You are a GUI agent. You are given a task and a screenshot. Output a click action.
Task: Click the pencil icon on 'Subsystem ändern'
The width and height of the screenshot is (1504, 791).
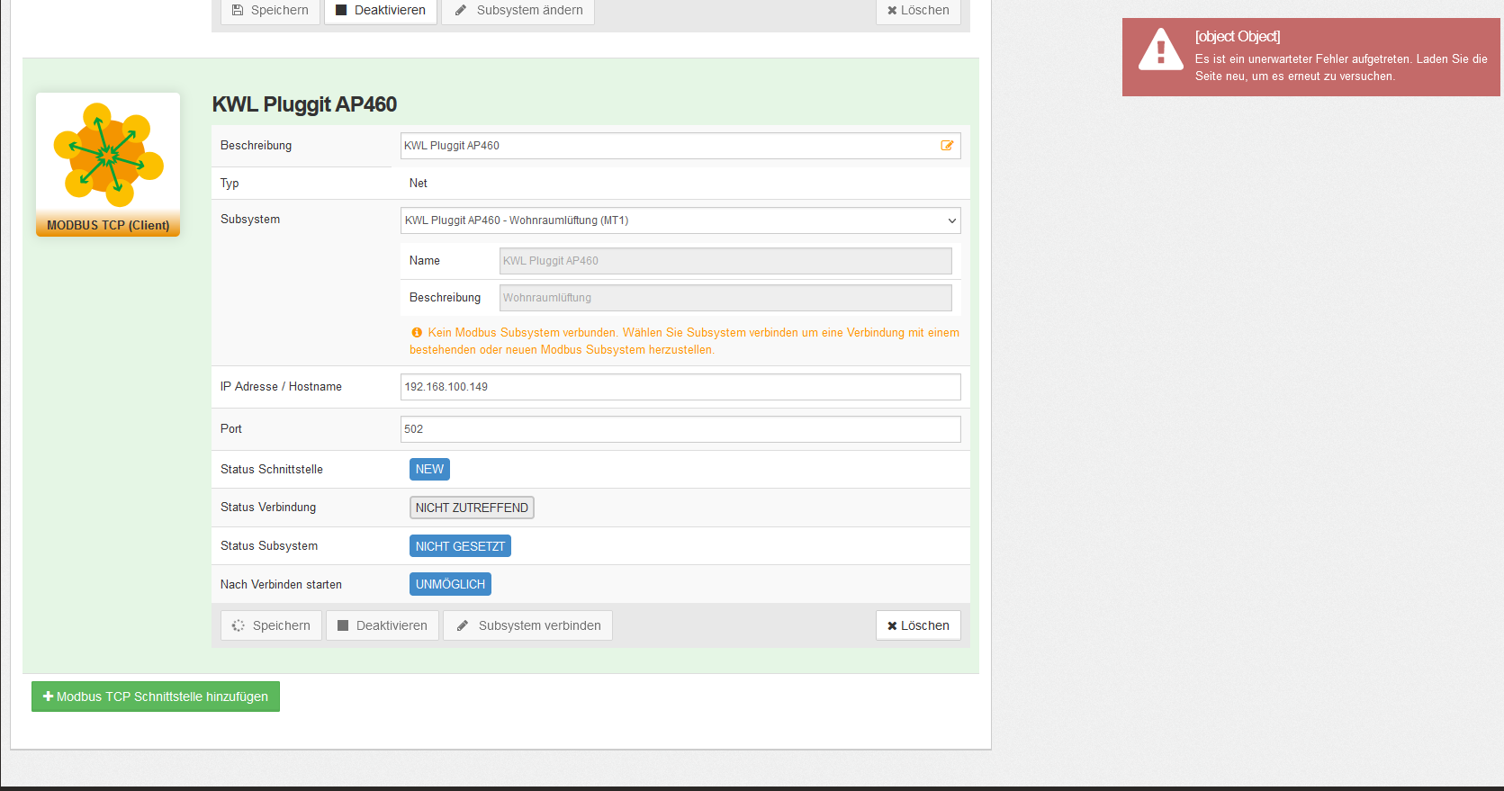[461, 11]
